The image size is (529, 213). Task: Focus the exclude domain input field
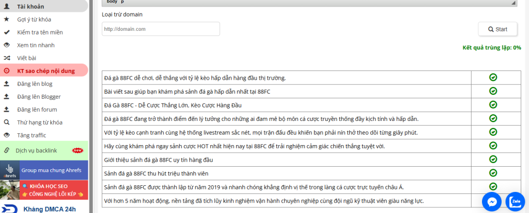161,29
